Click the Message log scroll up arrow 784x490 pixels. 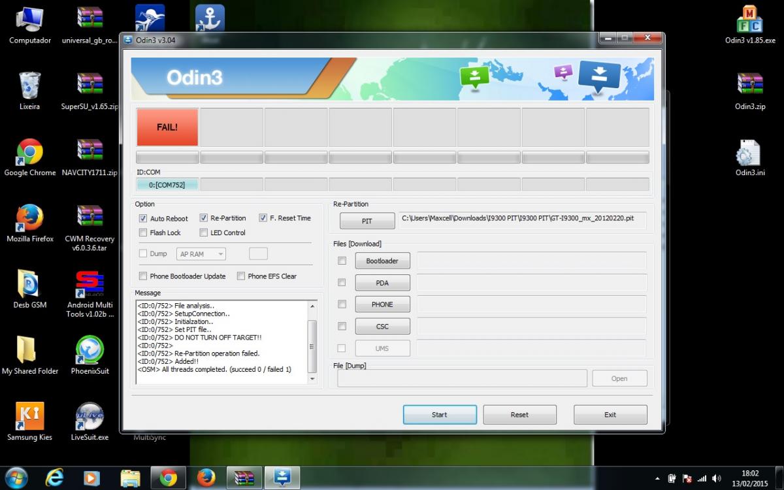(312, 305)
